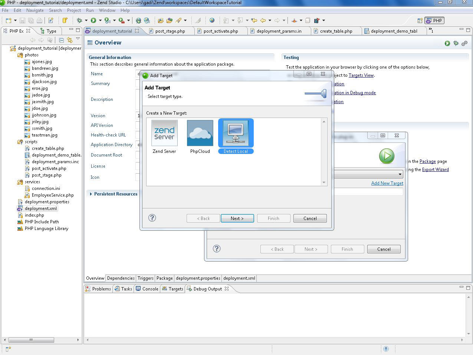This screenshot has height=355, width=473.
Task: Open the Project menu
Action: pyautogui.click(x=74, y=10)
